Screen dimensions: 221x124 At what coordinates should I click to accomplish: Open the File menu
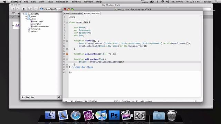26,2
